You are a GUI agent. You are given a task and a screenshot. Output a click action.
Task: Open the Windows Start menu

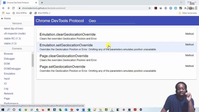point(3,110)
